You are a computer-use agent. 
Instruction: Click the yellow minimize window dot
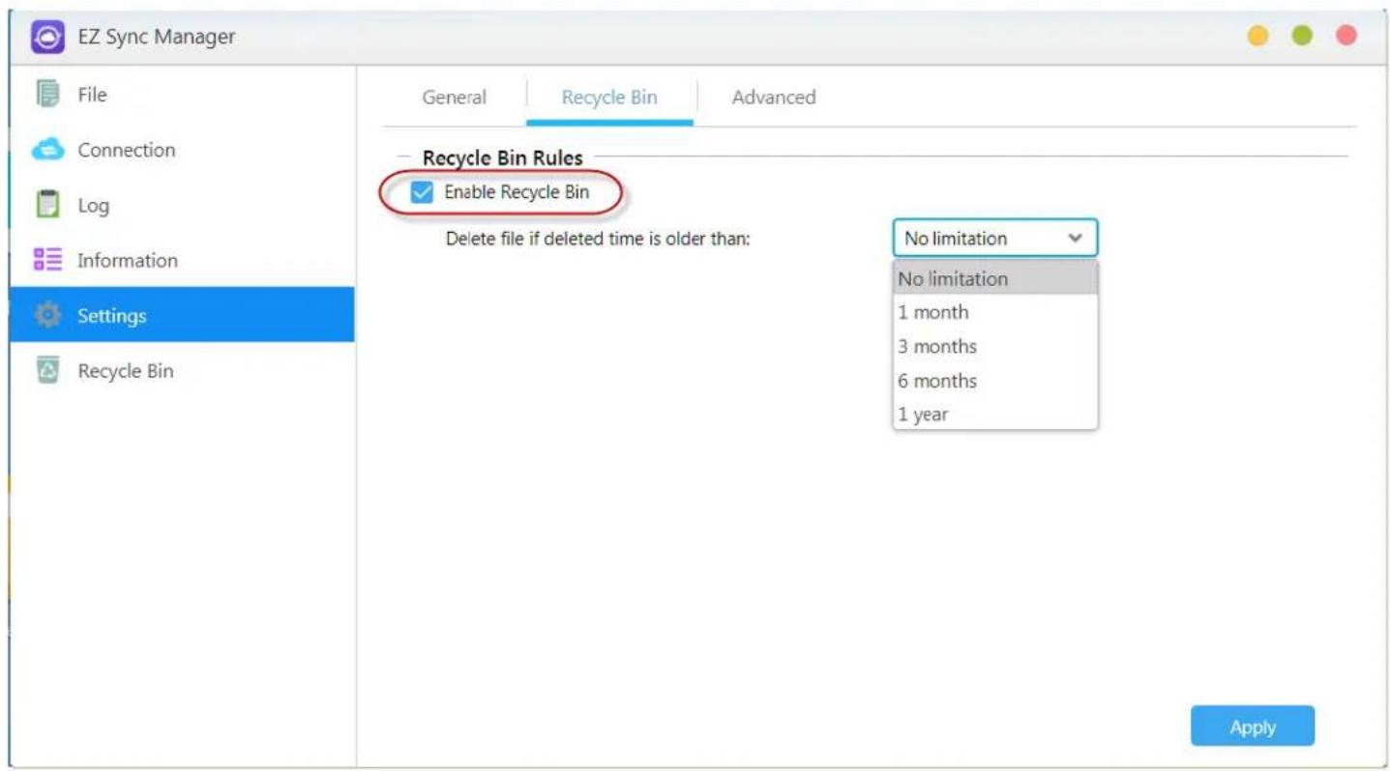coord(1257,37)
